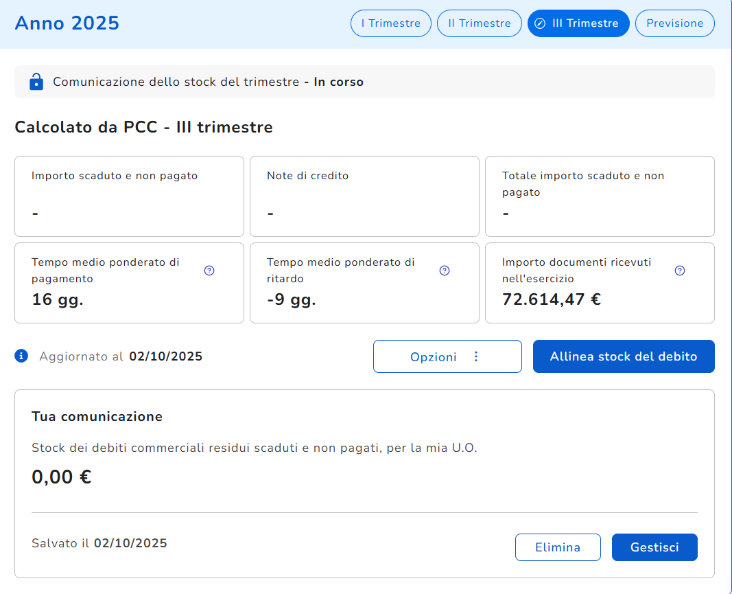Click the Note di credito card
The width and height of the screenshot is (732, 594).
coord(364,196)
